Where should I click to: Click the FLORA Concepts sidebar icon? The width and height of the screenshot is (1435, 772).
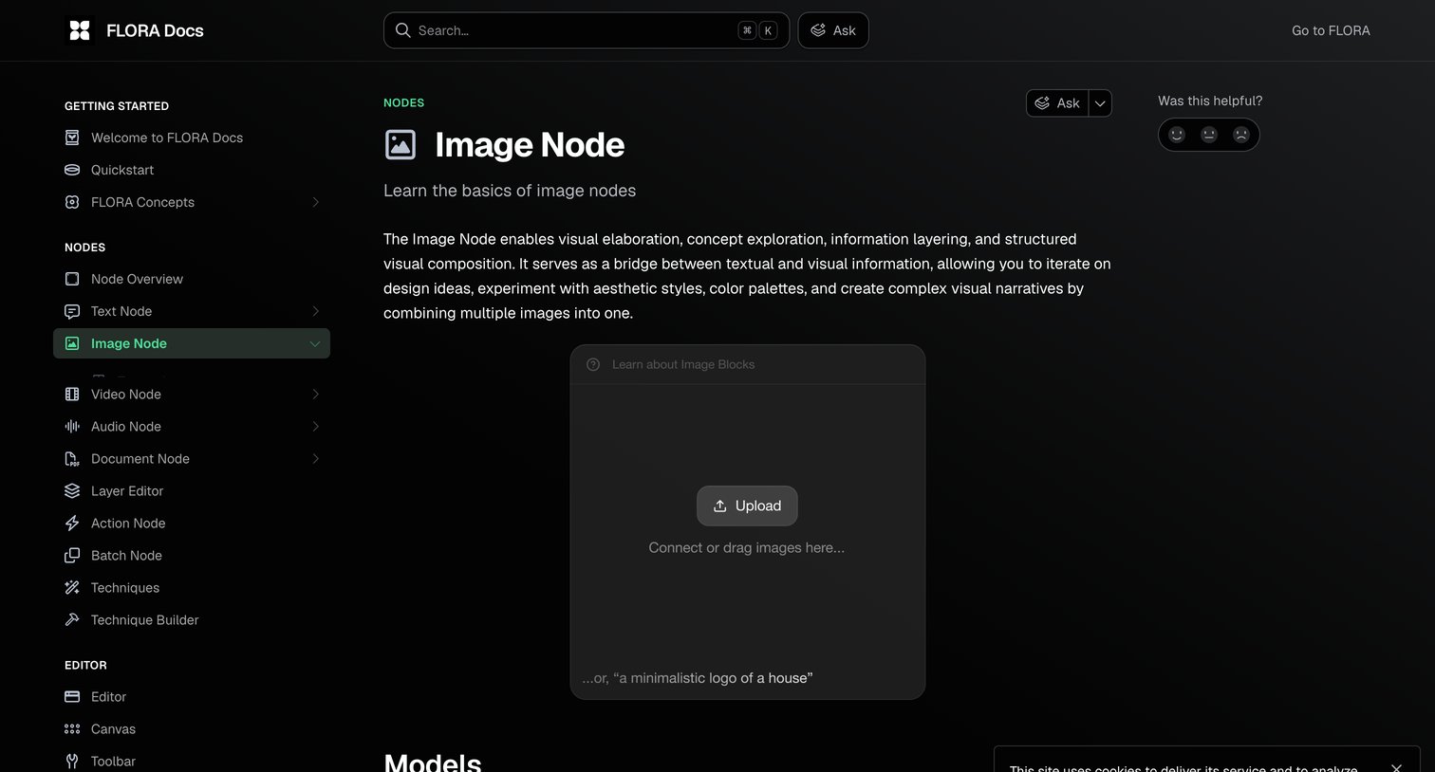click(72, 202)
